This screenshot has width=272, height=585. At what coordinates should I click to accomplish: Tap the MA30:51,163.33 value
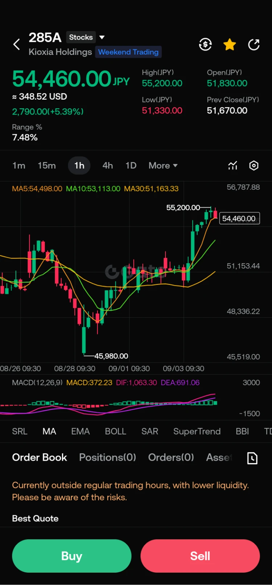151,189
